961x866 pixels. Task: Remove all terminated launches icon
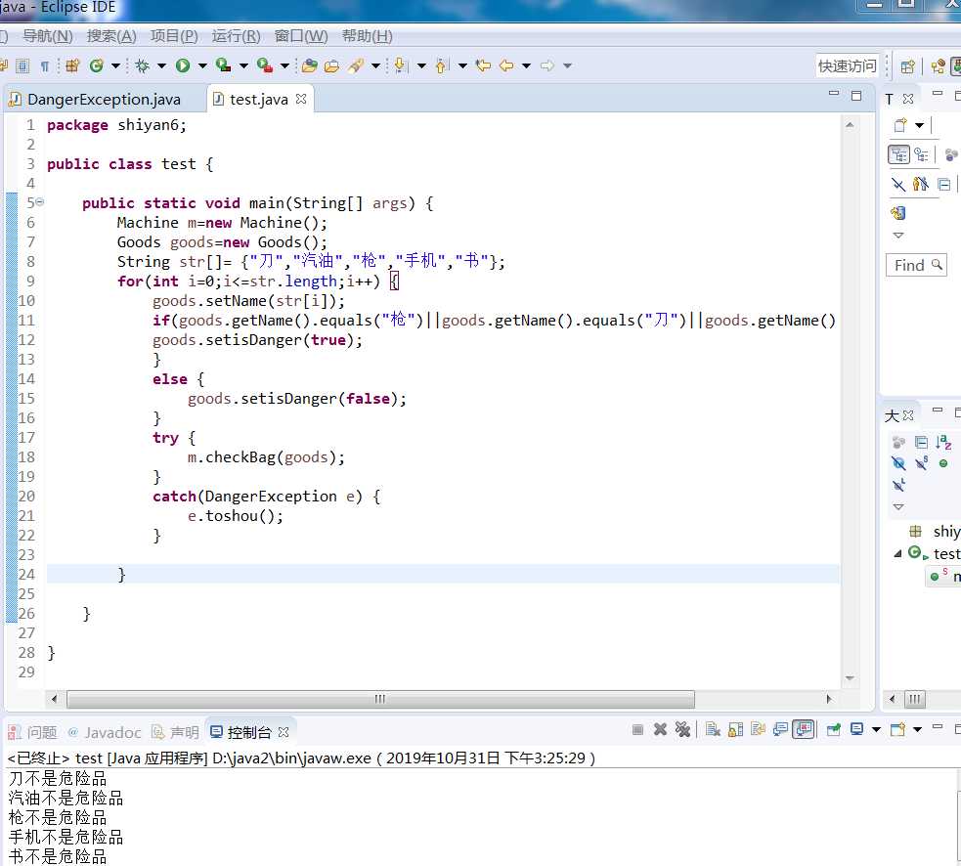click(x=682, y=729)
